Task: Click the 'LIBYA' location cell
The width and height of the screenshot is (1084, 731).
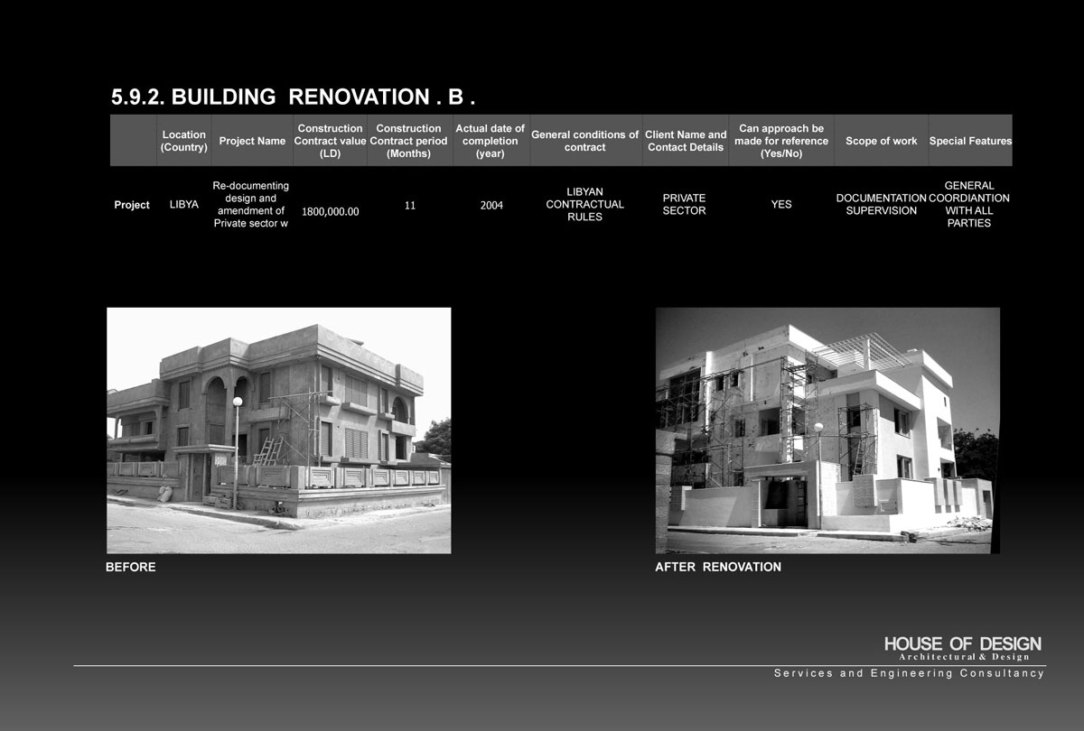Action: (184, 205)
